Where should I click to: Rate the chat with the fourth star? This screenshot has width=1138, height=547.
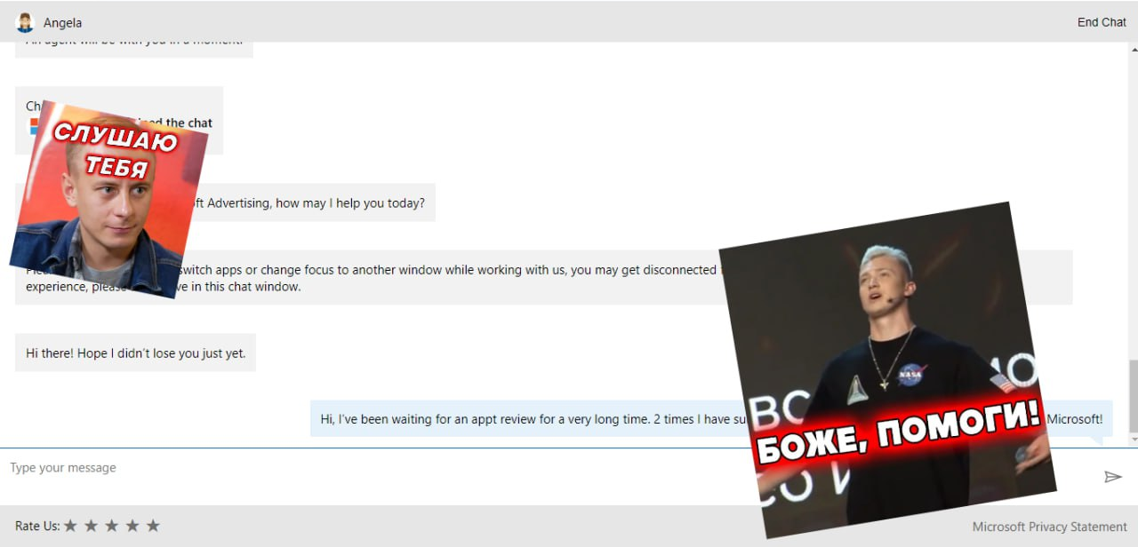click(x=132, y=526)
